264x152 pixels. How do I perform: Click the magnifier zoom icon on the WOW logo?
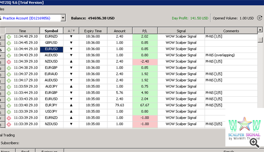(x=254, y=143)
